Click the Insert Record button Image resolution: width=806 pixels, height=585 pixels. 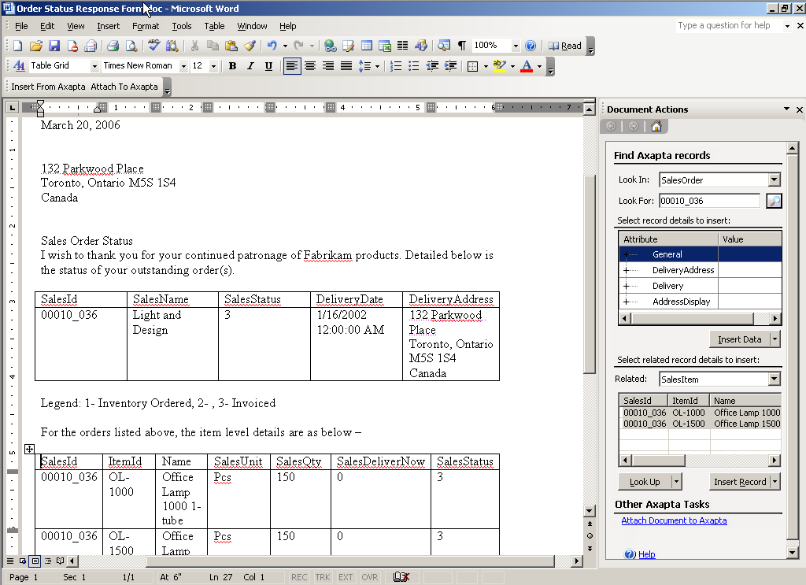pyautogui.click(x=740, y=482)
